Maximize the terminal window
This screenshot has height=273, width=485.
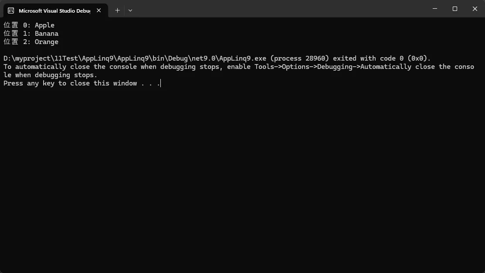(x=455, y=9)
